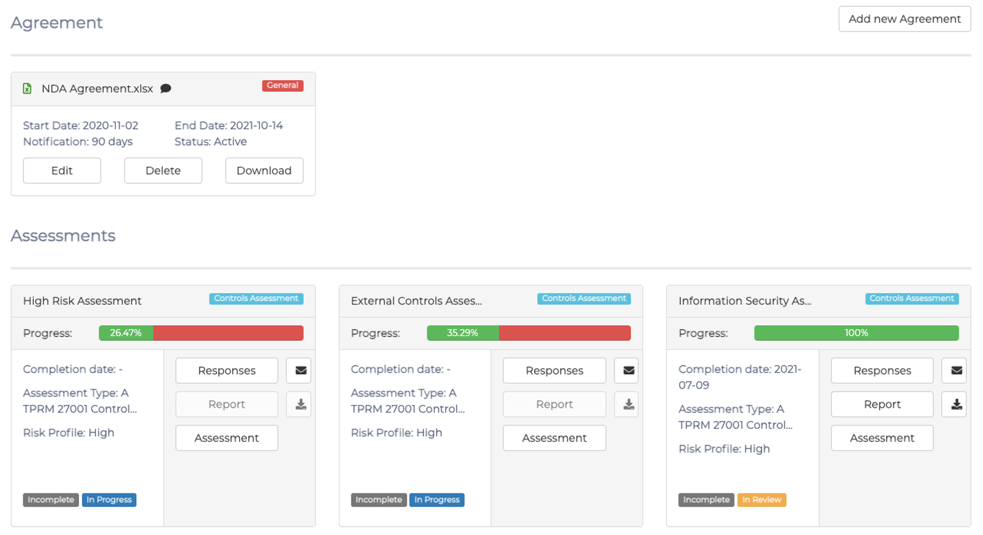Click envelope icon on High Risk Assessment
983x535 pixels.
(x=300, y=370)
